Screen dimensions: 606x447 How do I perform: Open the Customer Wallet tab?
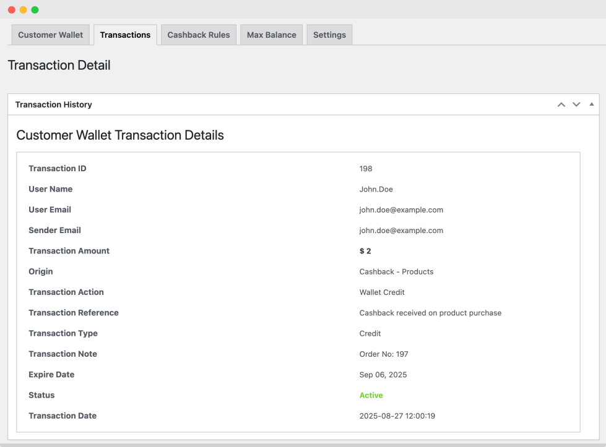(51, 35)
